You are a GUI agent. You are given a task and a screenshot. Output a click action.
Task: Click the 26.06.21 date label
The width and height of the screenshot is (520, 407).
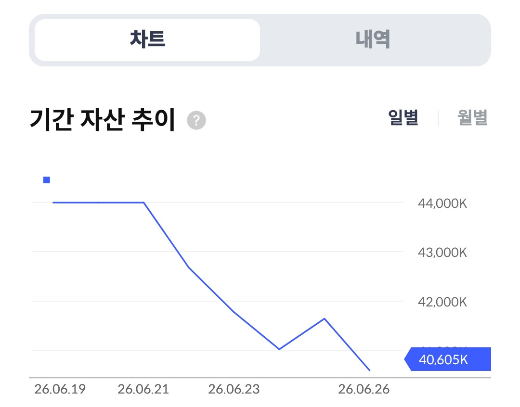coord(143,389)
